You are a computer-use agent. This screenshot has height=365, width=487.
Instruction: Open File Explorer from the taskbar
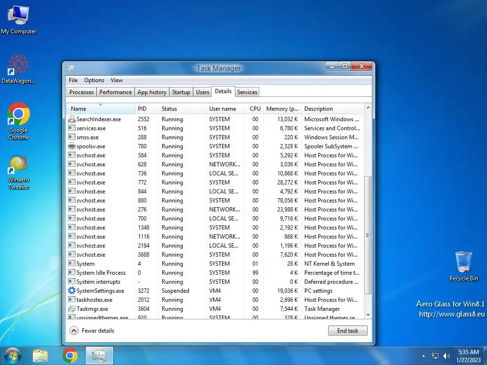[x=40, y=355]
